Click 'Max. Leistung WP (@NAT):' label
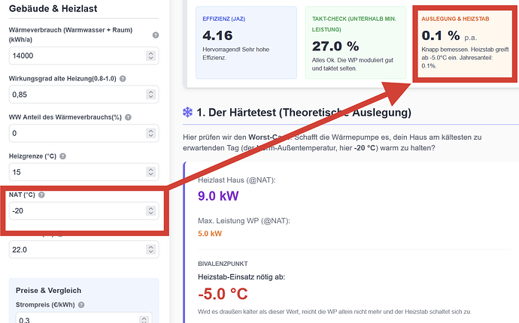The height and width of the screenshot is (323, 519). 244,221
